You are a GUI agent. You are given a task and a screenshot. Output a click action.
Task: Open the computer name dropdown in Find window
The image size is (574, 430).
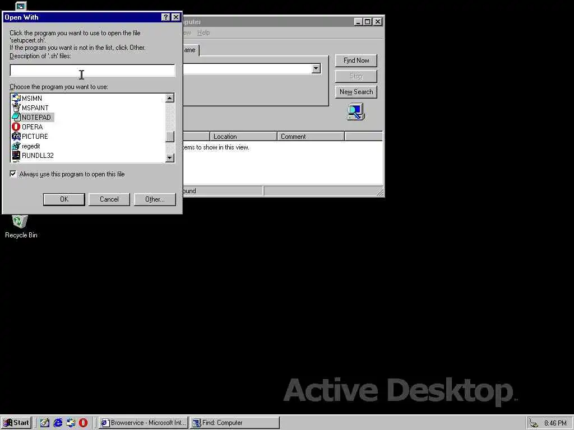click(316, 69)
